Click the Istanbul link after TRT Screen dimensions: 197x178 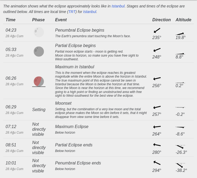(x=90, y=12)
